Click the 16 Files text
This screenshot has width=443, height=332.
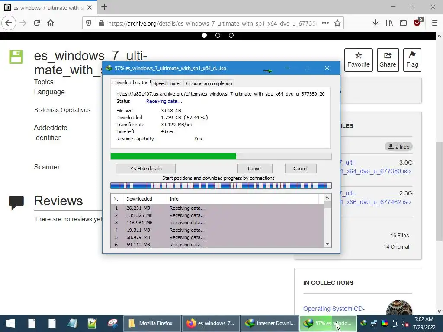[399, 236]
